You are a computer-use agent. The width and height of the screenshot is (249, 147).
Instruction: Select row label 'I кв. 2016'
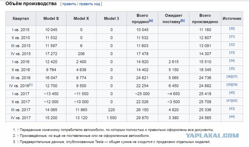pos(21,62)
